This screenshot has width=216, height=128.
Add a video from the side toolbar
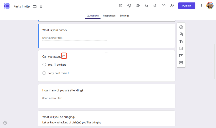coord(181,56)
